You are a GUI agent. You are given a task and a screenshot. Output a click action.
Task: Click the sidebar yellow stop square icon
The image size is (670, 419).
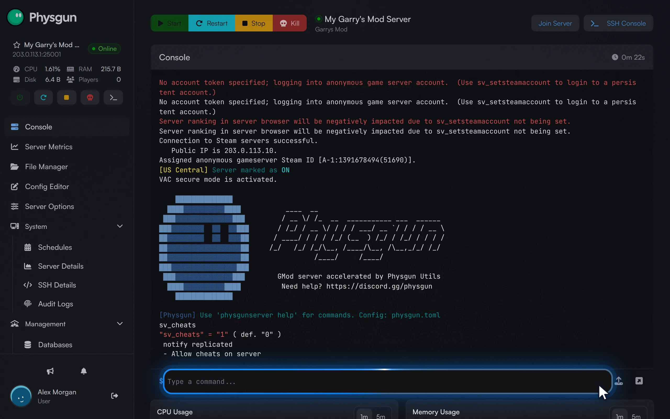point(66,97)
